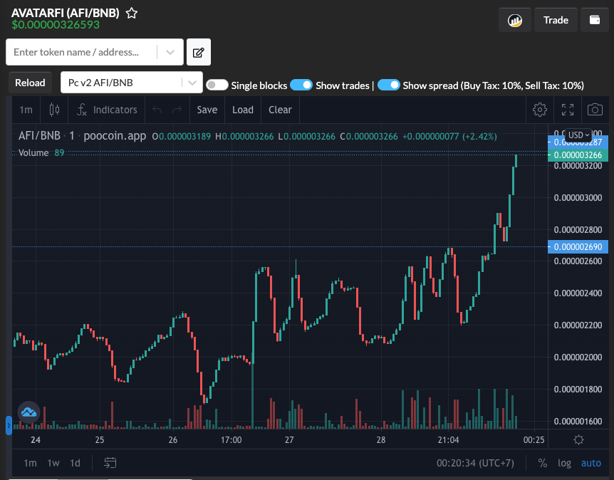
Task: Open axis settings gear below price scale
Action: (578, 440)
